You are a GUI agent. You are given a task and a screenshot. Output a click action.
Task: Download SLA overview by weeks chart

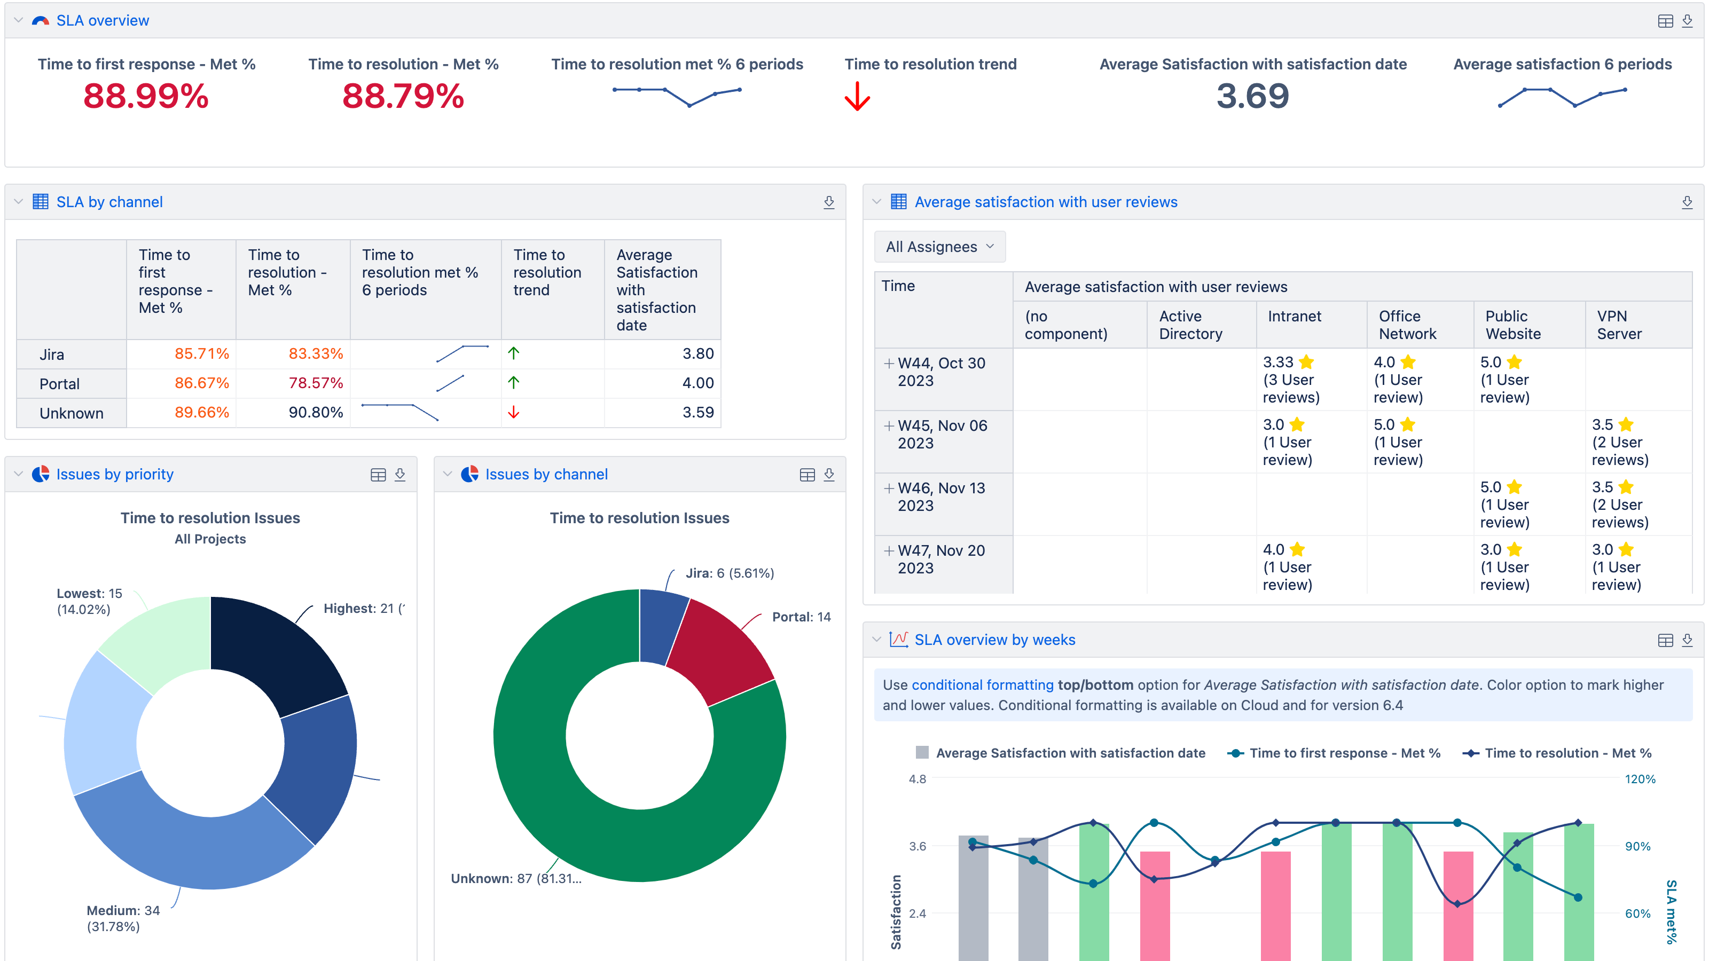click(x=1687, y=640)
